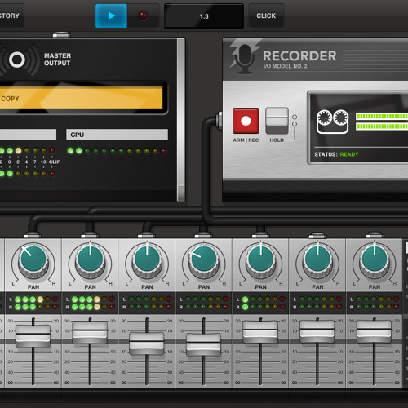The image size is (408, 408).
Task: Click the CPU LED meter row
Action: pos(117,151)
